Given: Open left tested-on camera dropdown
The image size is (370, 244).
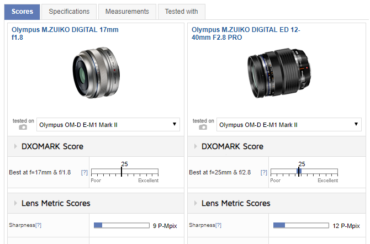Looking at the screenshot, I should click(x=108, y=125).
